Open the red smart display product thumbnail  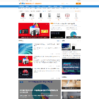23,15
